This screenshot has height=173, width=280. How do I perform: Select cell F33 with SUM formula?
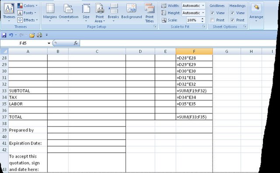pyautogui.click(x=194, y=91)
